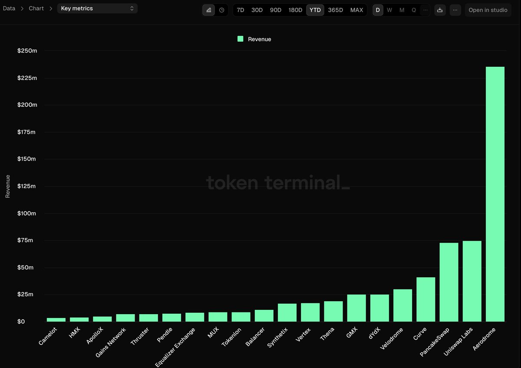Image resolution: width=521 pixels, height=368 pixels.
Task: Click the dYdX revenue bar
Action: point(379,308)
